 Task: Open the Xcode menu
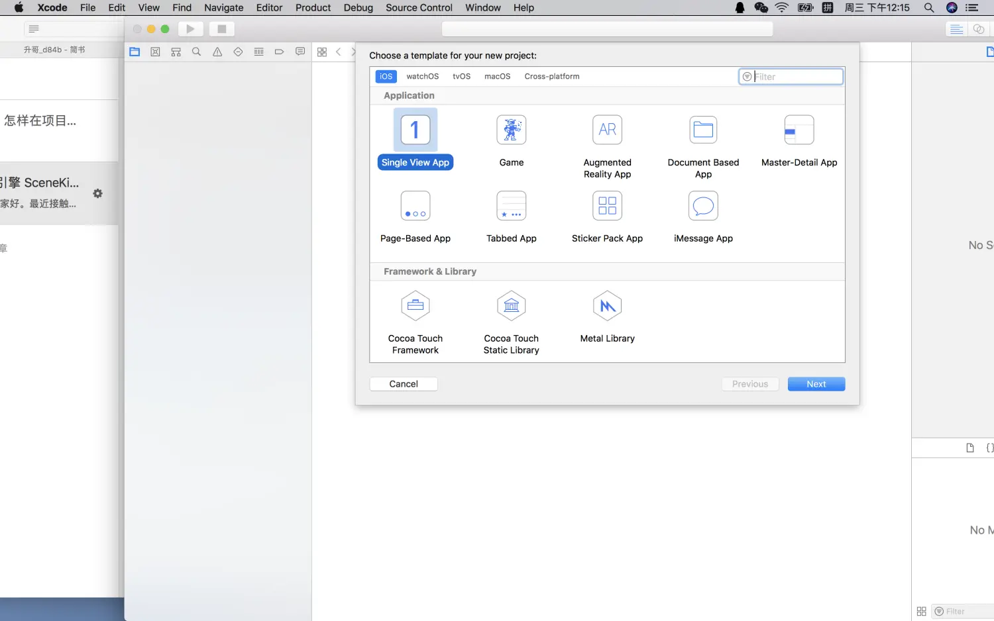[x=52, y=8]
